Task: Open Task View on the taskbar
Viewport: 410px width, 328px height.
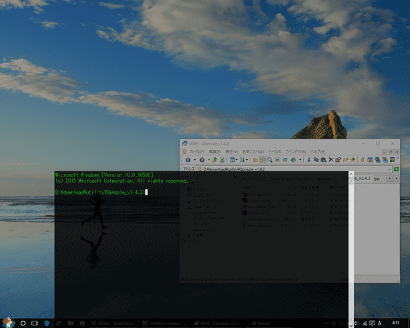Action: (x=35, y=323)
